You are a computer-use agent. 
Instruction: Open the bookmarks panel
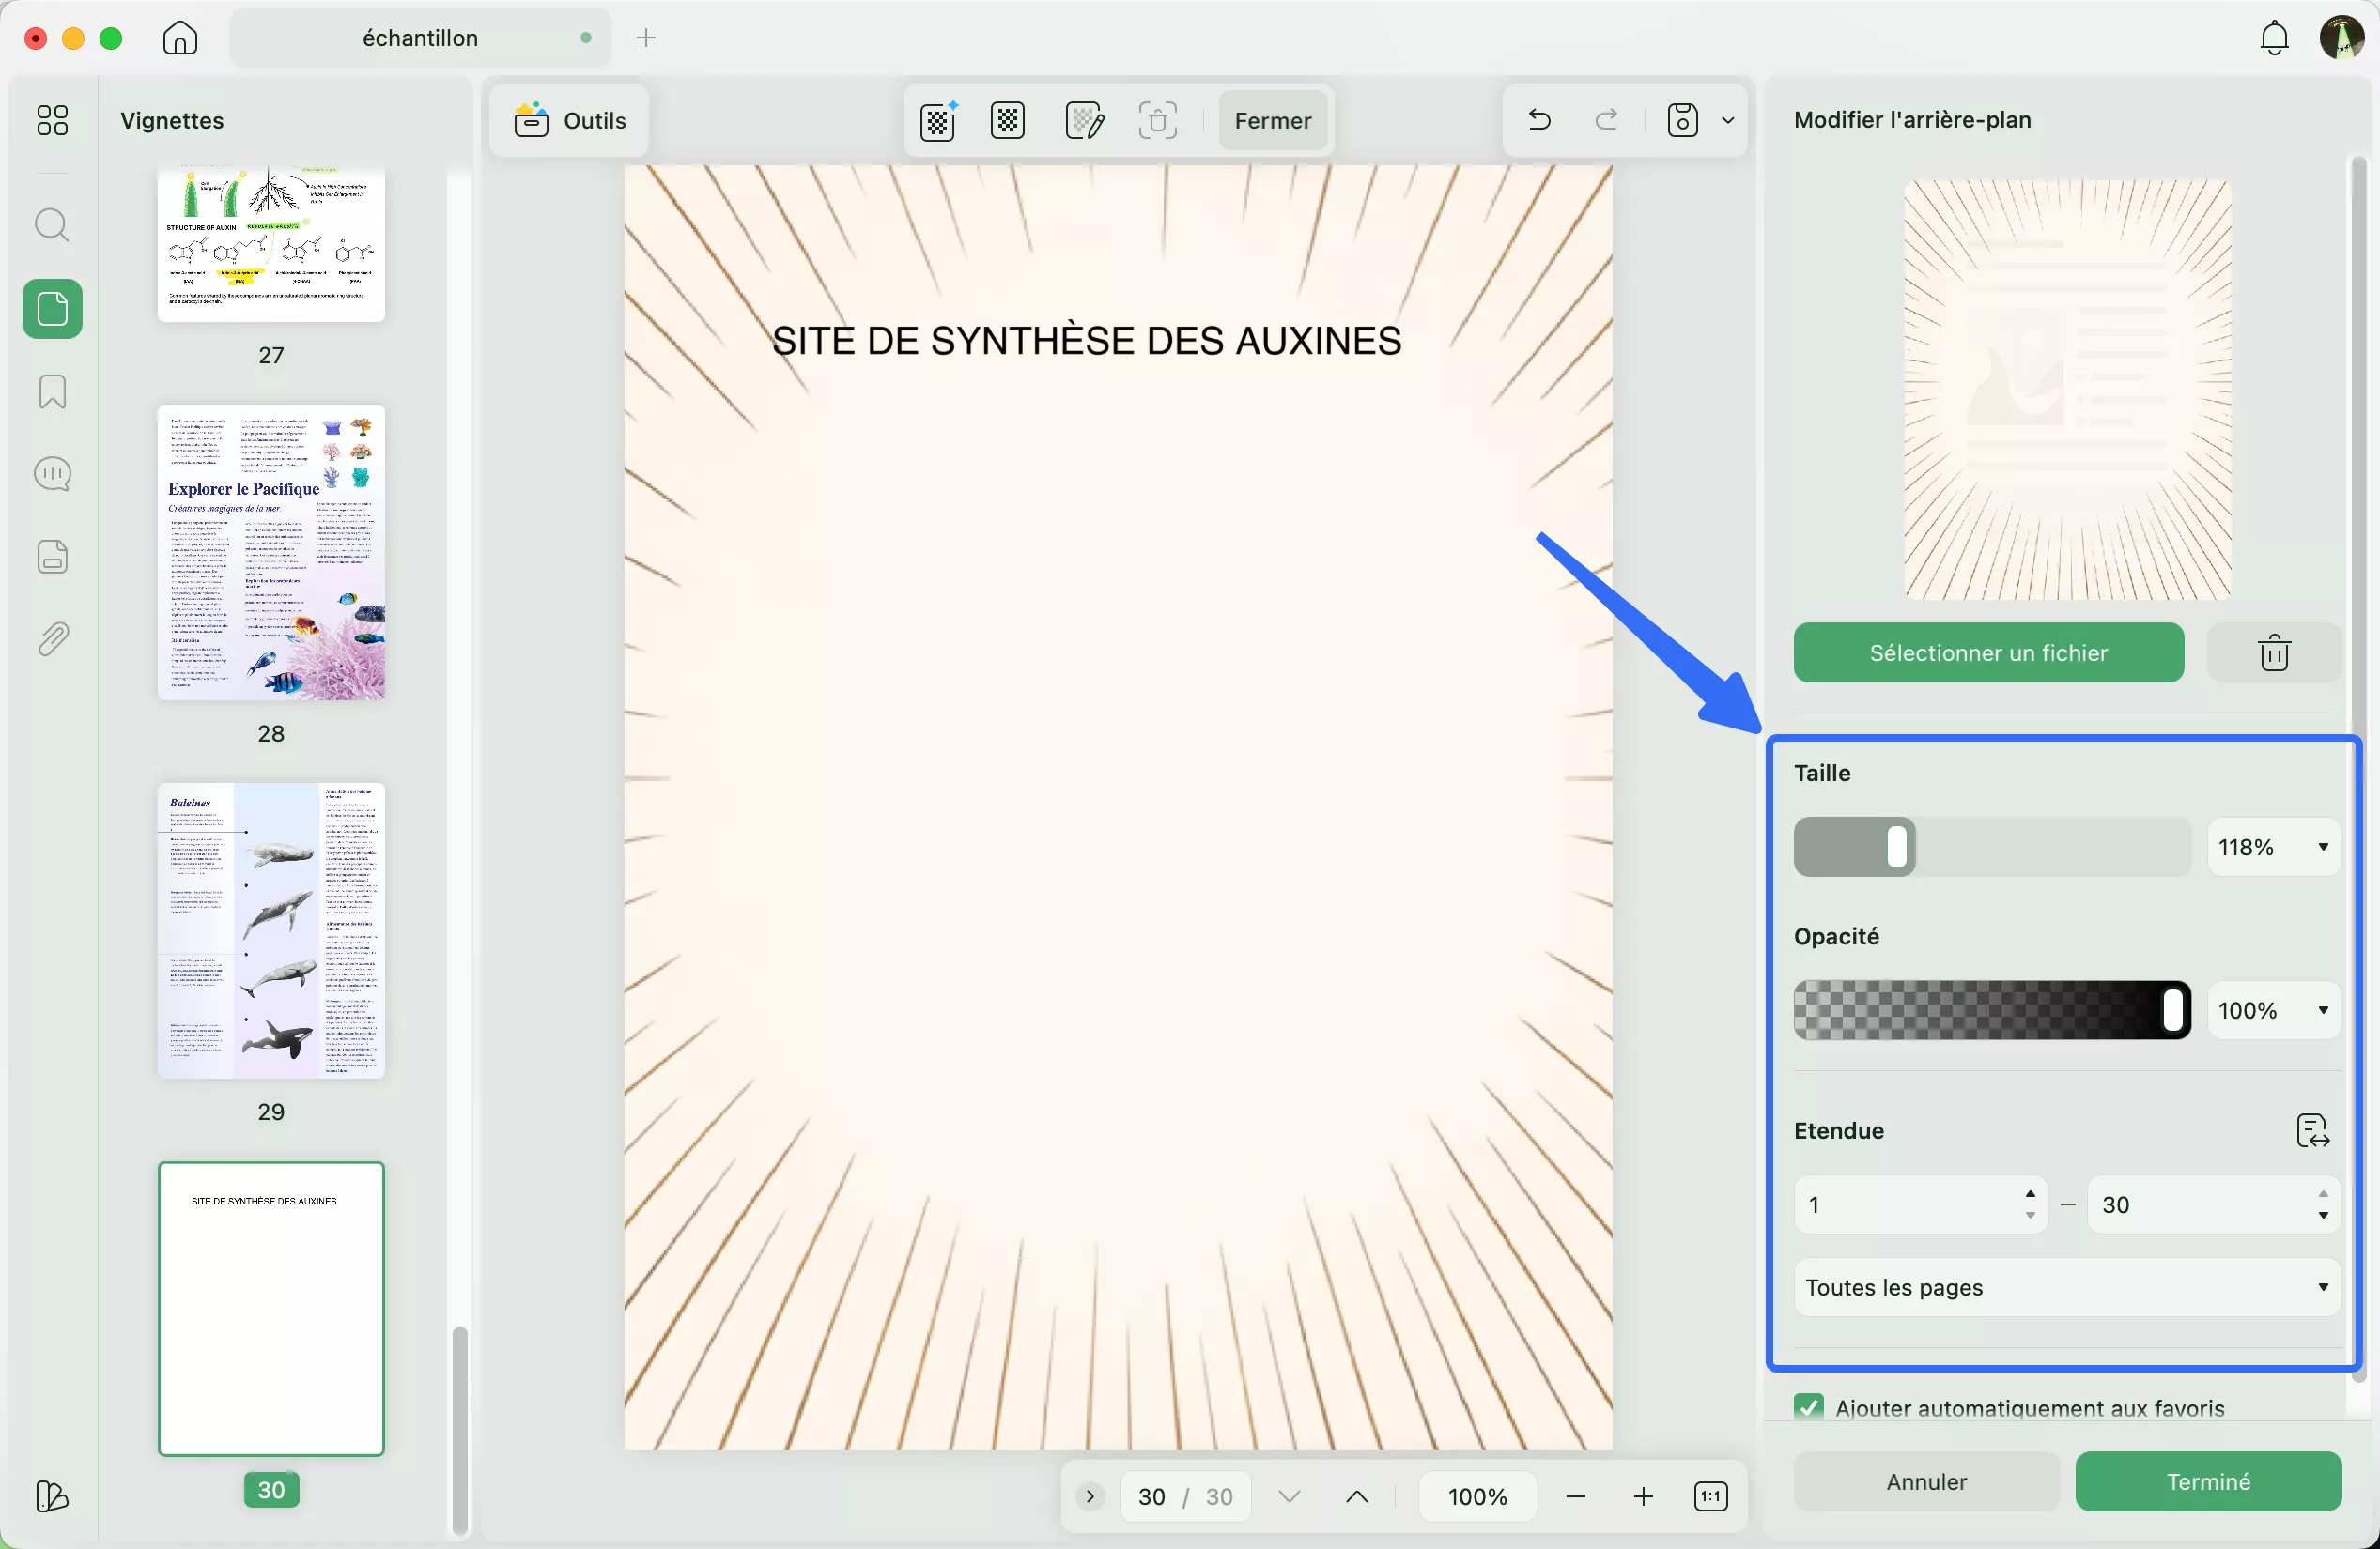(x=52, y=391)
